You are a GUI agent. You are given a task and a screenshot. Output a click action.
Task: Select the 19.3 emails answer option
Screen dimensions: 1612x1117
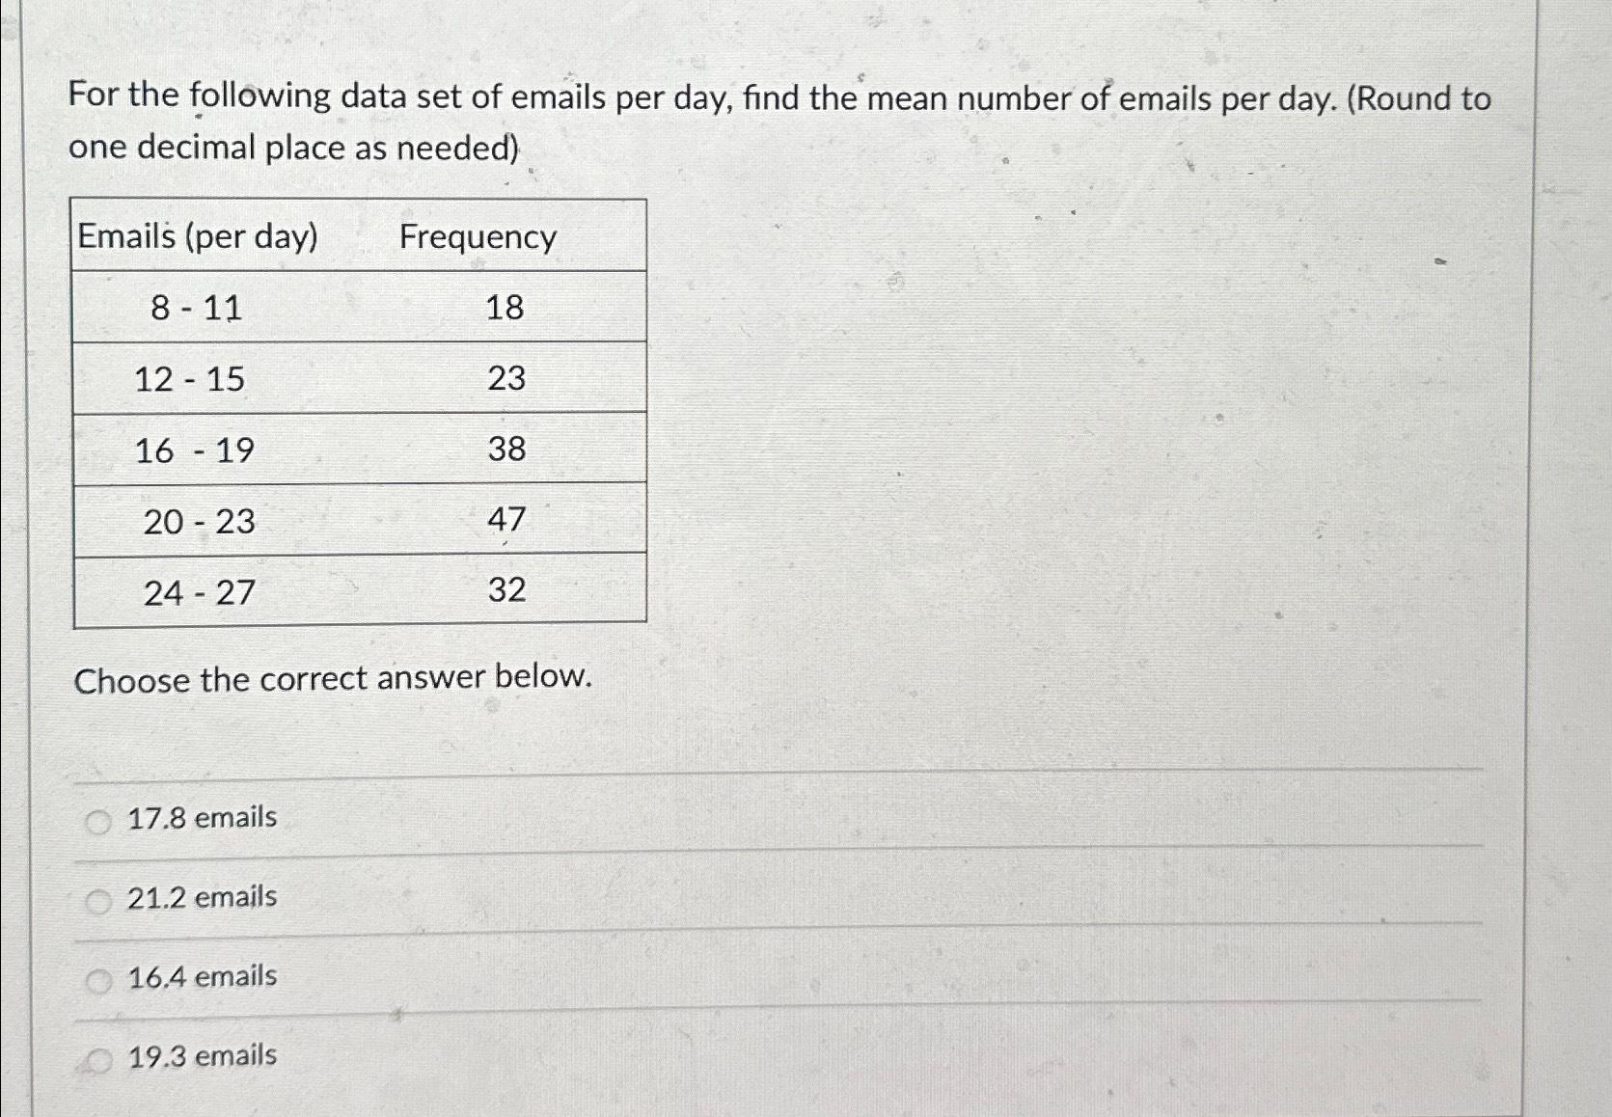coord(97,1058)
